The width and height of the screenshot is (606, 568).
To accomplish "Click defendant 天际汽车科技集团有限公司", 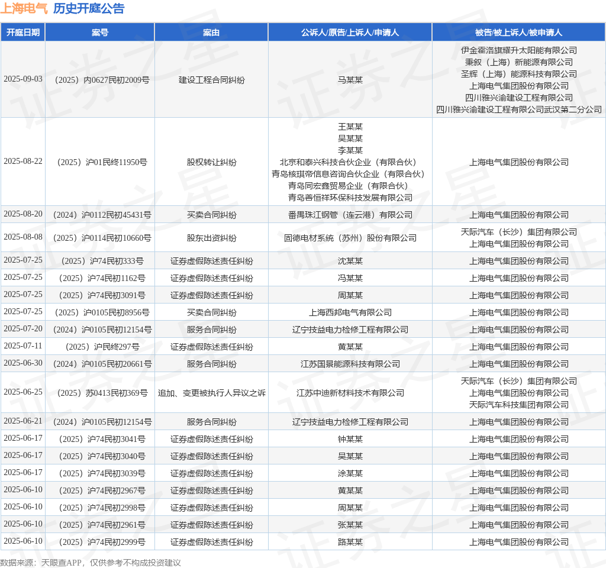I will click(518, 405).
